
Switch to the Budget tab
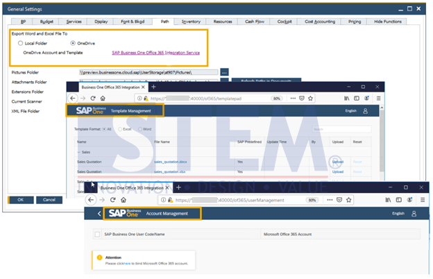[x=46, y=22]
